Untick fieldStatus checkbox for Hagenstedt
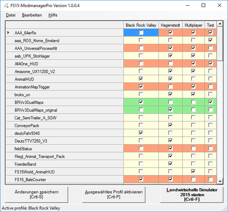The image size is (228, 212). point(171,149)
